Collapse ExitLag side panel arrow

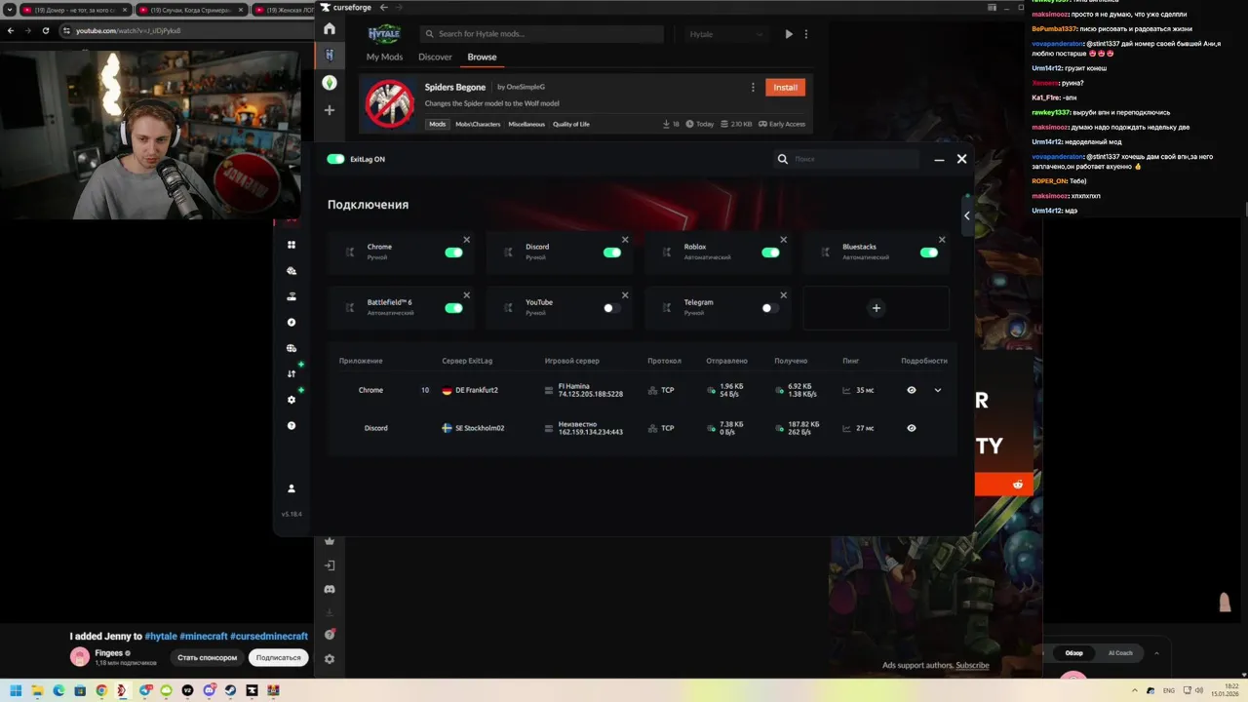click(x=967, y=215)
